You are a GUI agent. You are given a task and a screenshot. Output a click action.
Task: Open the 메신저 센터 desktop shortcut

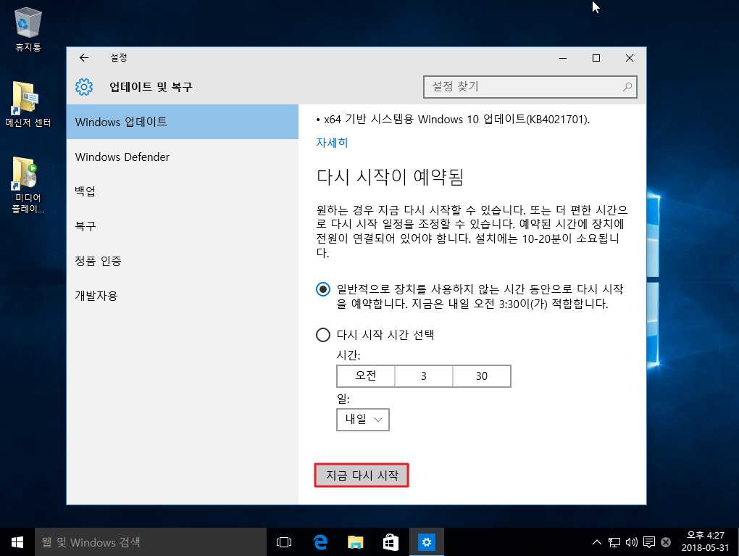28,104
